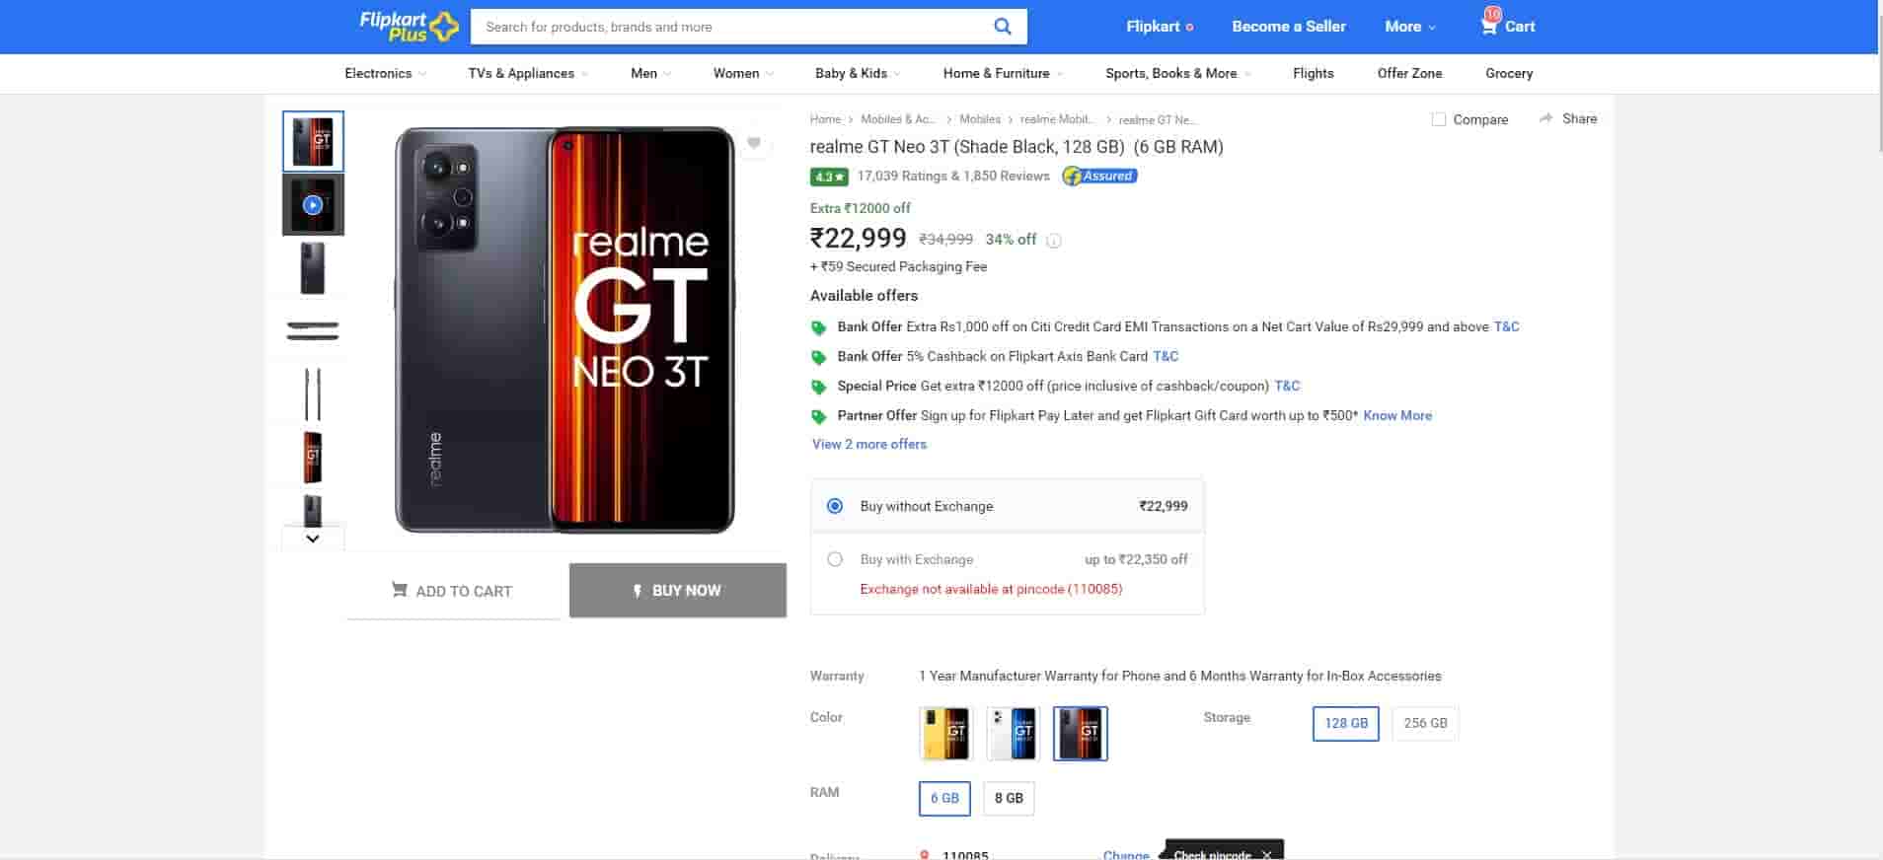The width and height of the screenshot is (1883, 860).
Task: Click the ADD TO CART button
Action: tap(453, 591)
